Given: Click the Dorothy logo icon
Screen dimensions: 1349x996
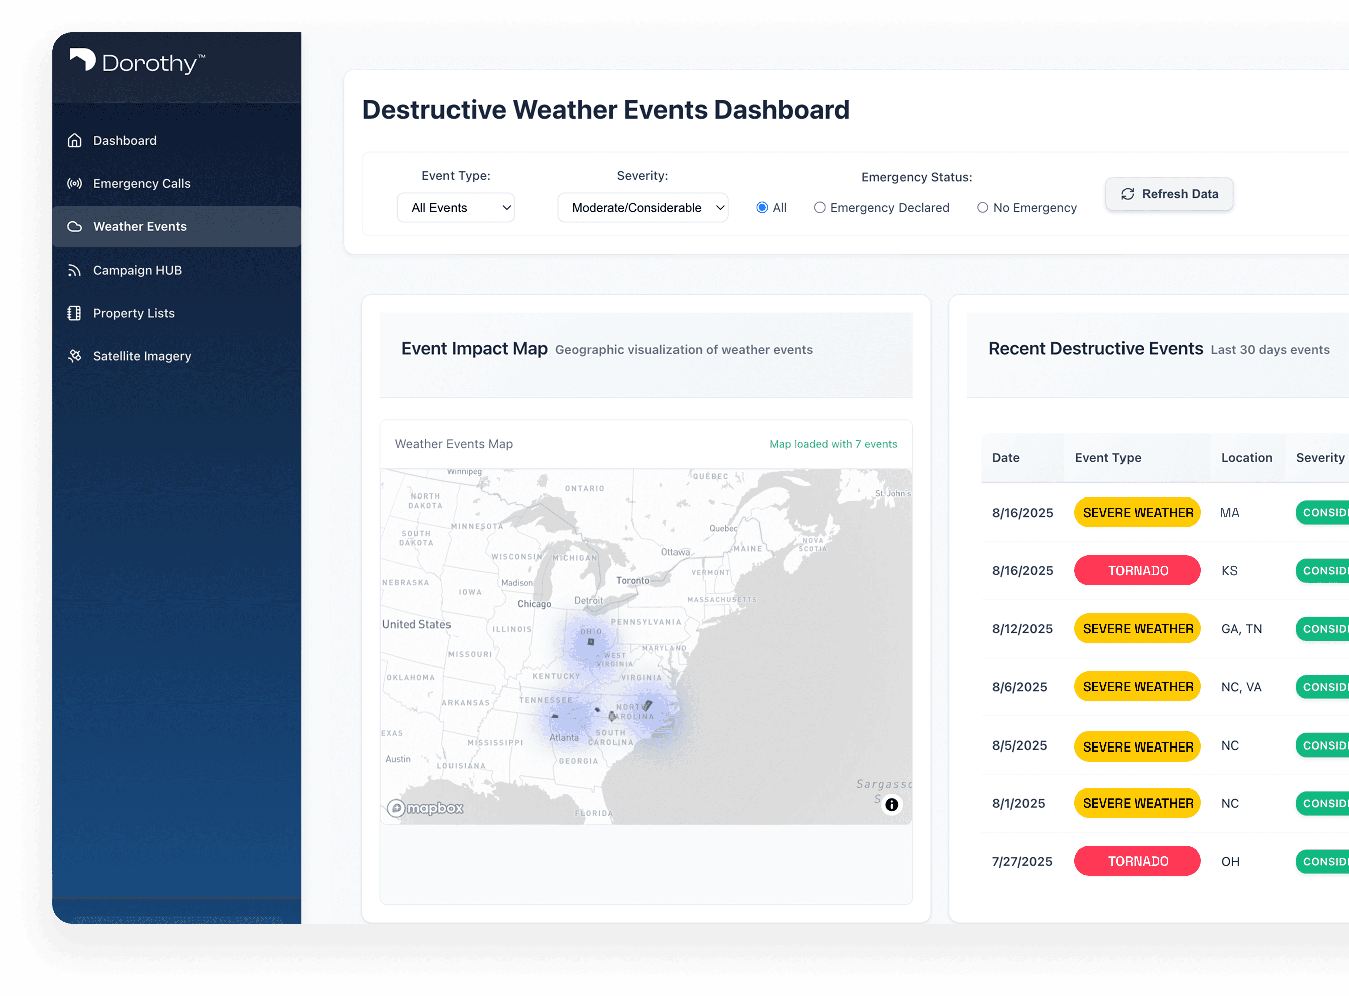Looking at the screenshot, I should click(x=83, y=59).
